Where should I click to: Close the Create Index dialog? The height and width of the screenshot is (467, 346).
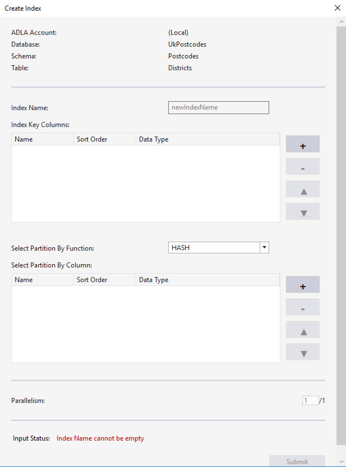click(x=338, y=8)
